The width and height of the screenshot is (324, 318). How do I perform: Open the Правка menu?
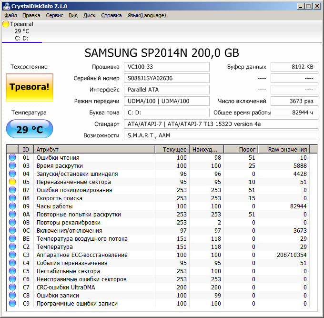pos(31,16)
